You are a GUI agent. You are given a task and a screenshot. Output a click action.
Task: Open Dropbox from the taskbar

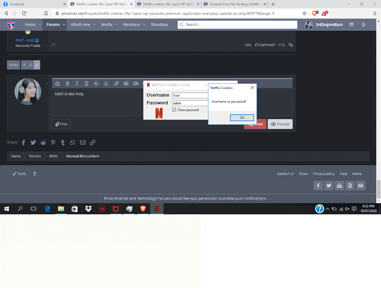[x=88, y=209]
